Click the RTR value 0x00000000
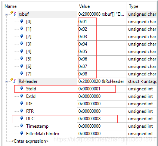 tap(89, 111)
